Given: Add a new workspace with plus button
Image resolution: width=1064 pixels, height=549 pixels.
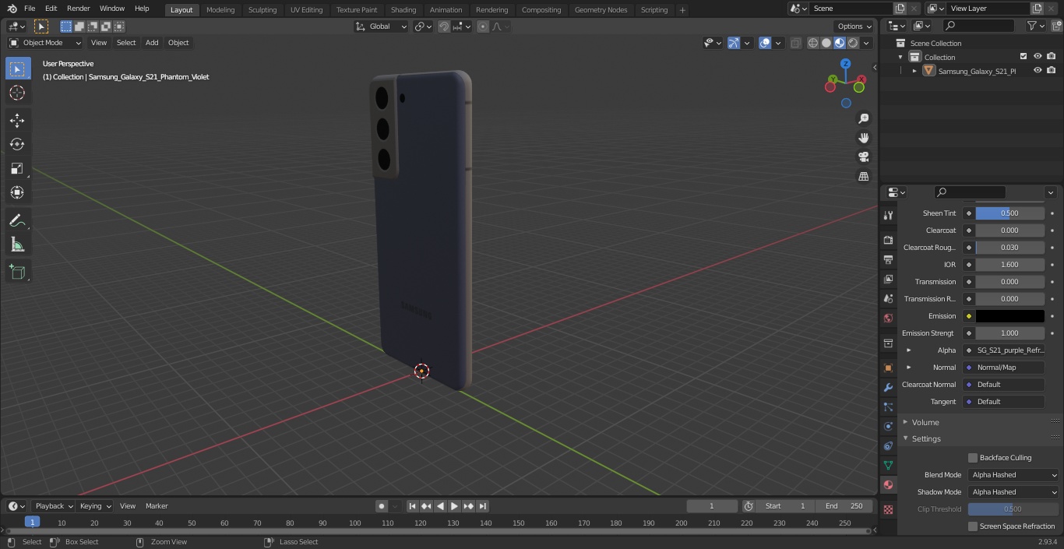Looking at the screenshot, I should (682, 10).
